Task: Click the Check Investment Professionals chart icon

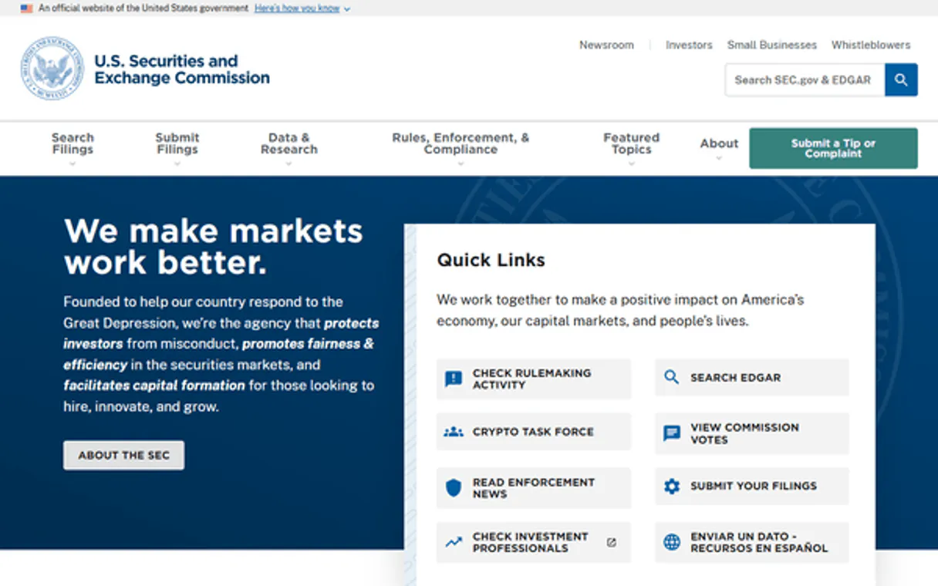Action: tap(454, 542)
